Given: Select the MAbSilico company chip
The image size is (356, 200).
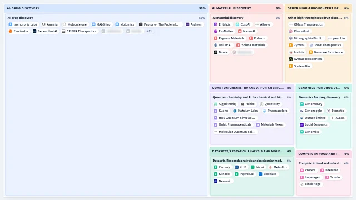Looking at the screenshot, I should pyautogui.click(x=101, y=24).
